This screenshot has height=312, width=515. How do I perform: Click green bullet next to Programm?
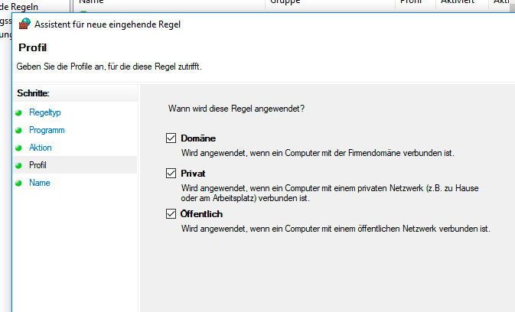pyautogui.click(x=18, y=130)
